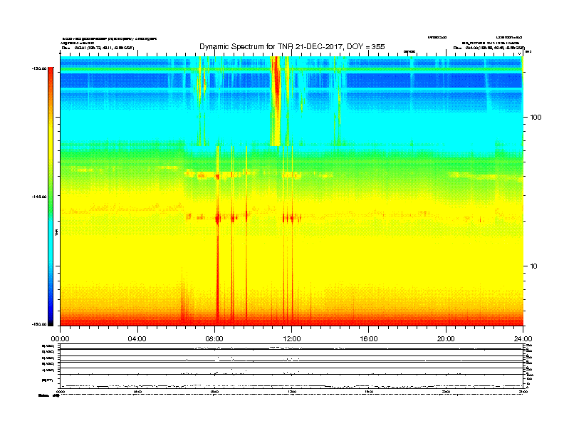564x436 pixels.
Task: Click the topmost small line plot panel label
Action: coord(48,346)
